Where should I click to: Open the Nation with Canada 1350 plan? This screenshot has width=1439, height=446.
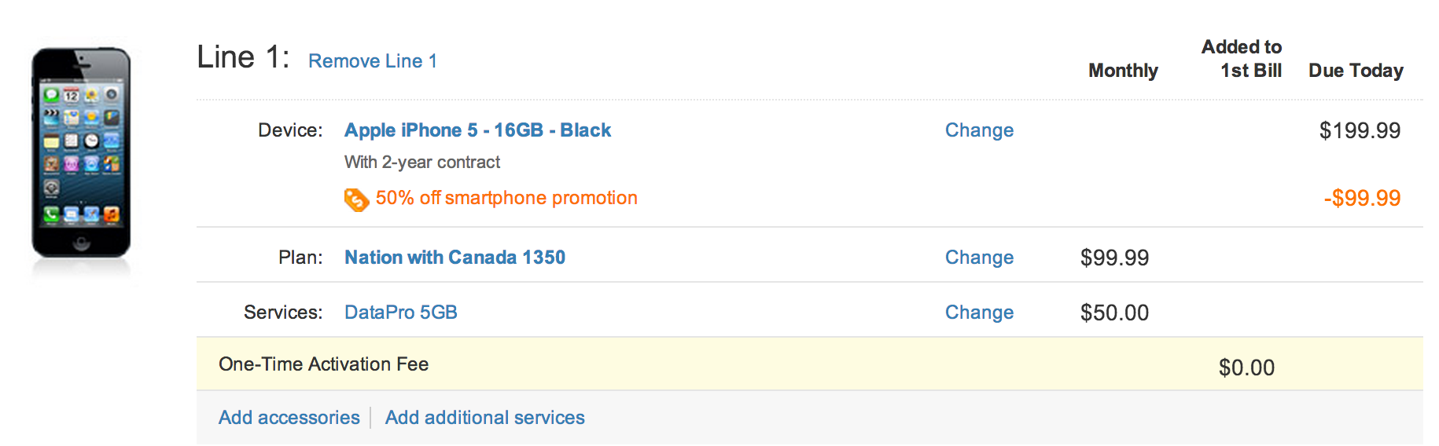pos(455,258)
